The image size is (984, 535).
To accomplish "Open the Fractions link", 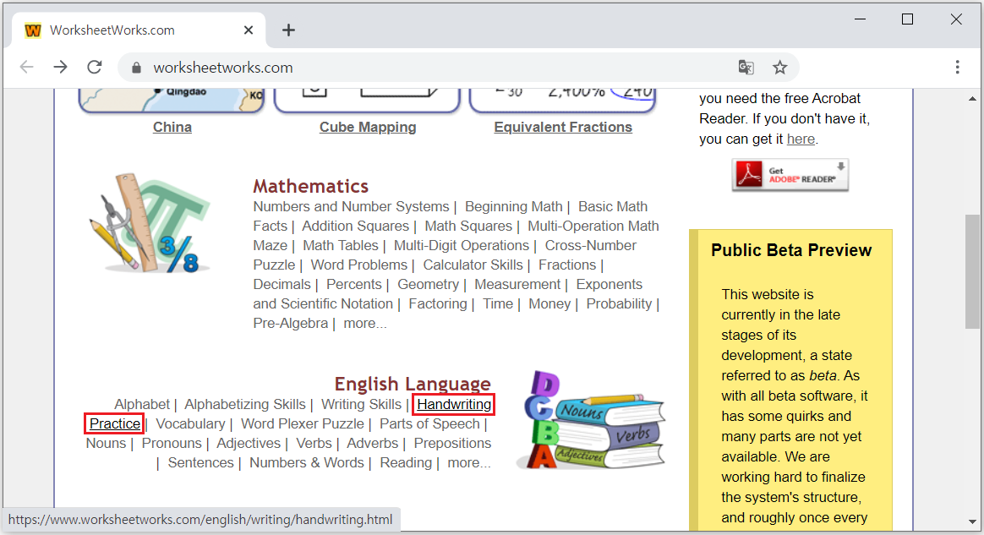I will point(567,265).
